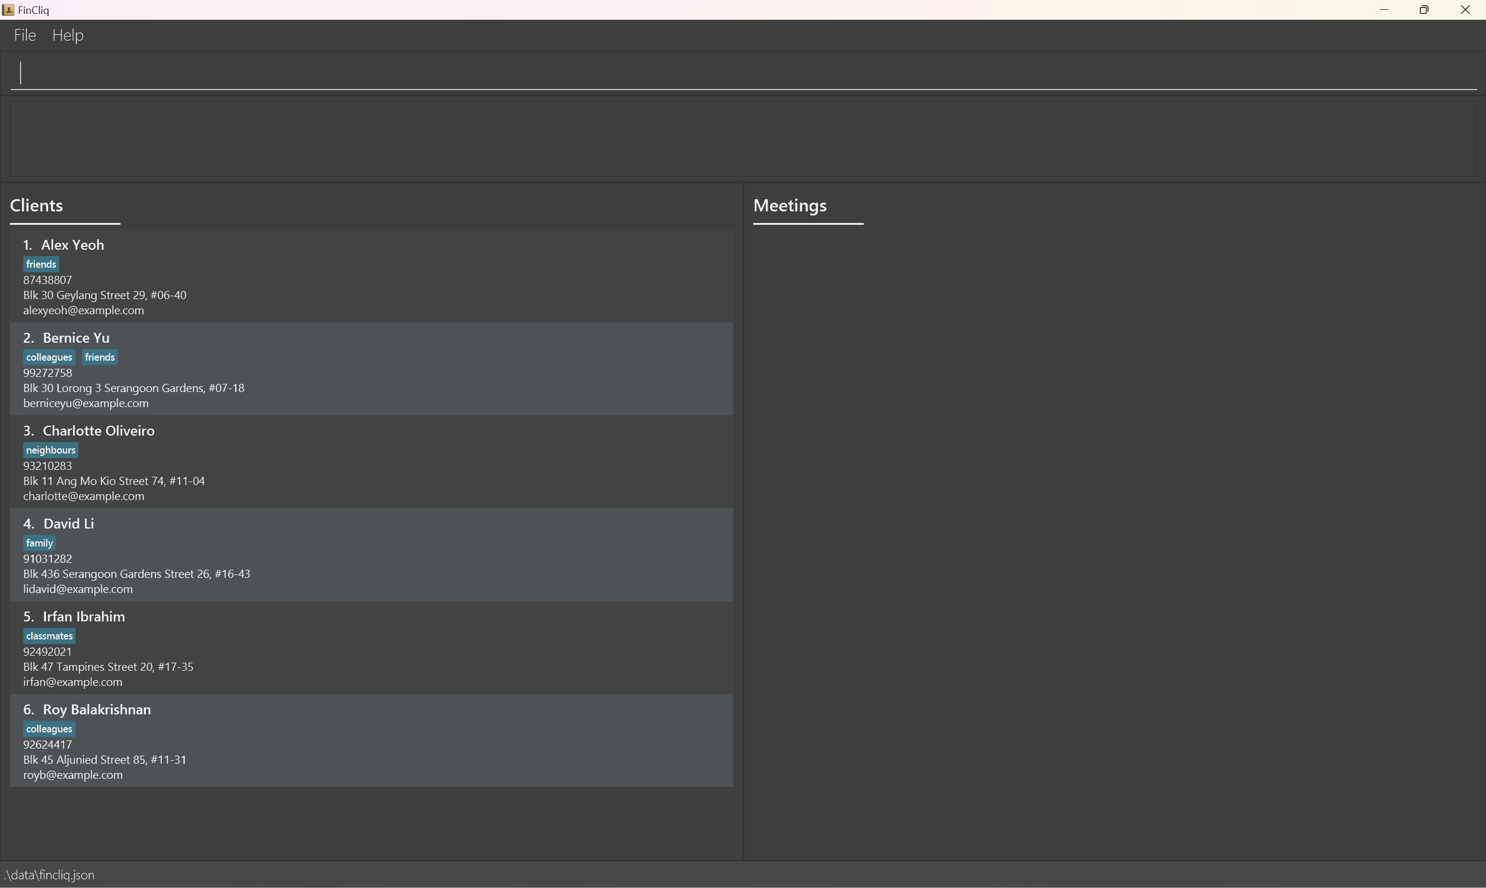
Task: Click the friends tag under Alex Yeoh
Action: (x=41, y=264)
